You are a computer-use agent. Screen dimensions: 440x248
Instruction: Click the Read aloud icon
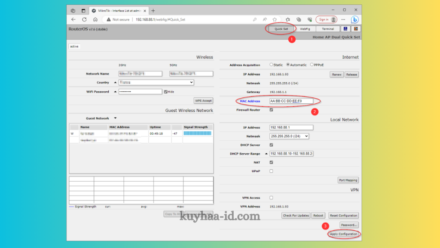point(265,20)
